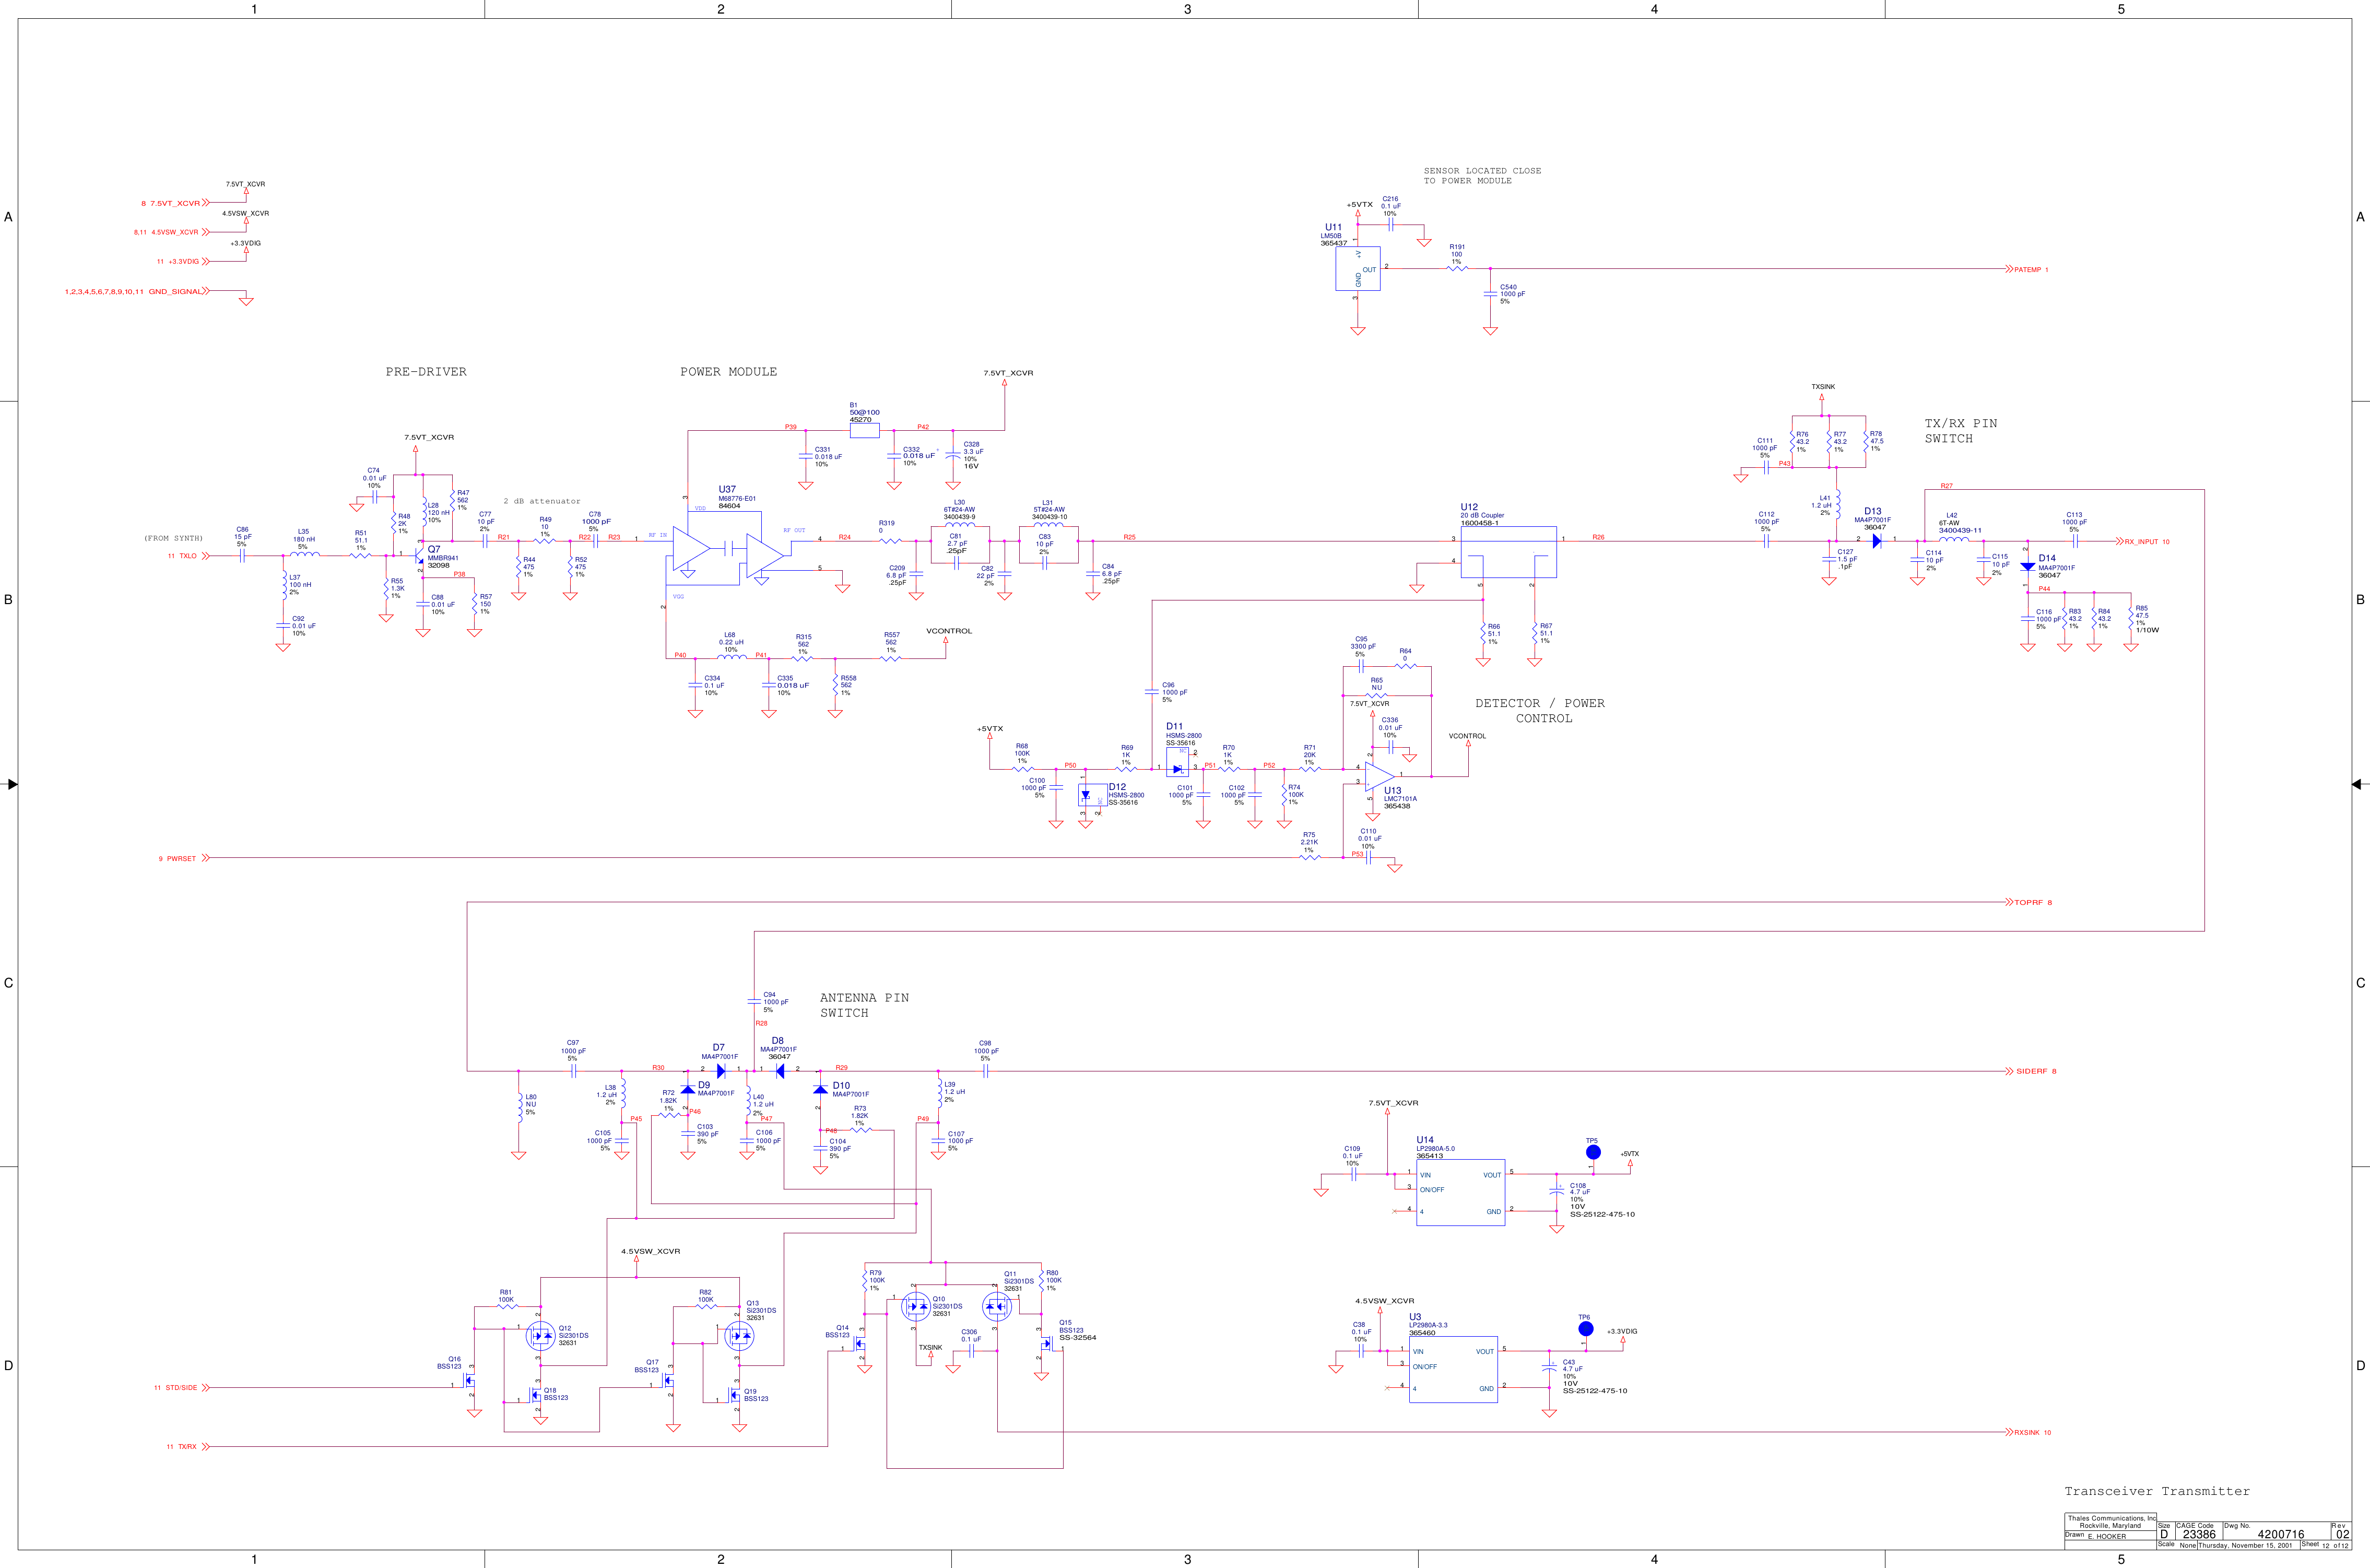Image resolution: width=2370 pixels, height=1568 pixels.
Task: Select the U14 LP2980A-5.0 regulator block
Action: 1460,1193
